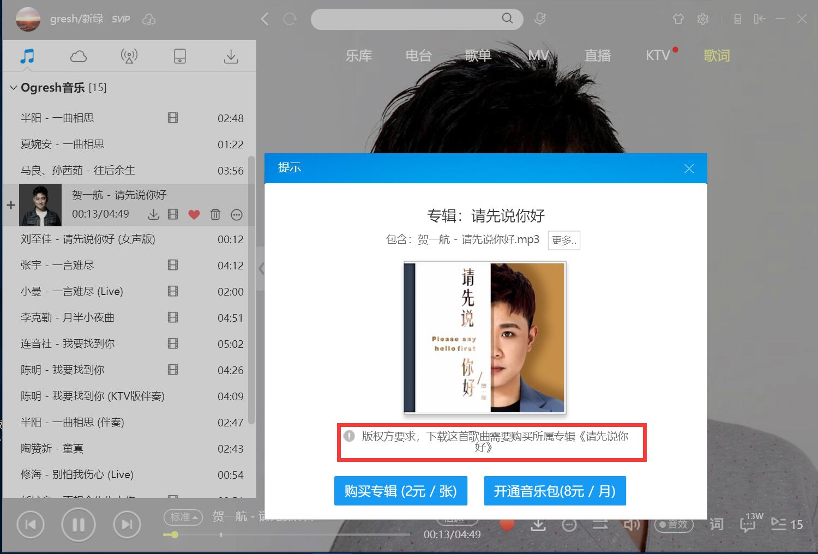Open the 电台 tab
The image size is (818, 554).
coord(419,56)
